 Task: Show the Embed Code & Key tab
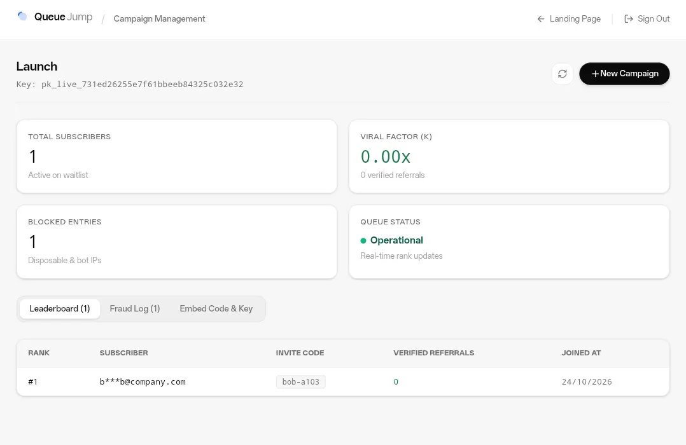point(216,308)
